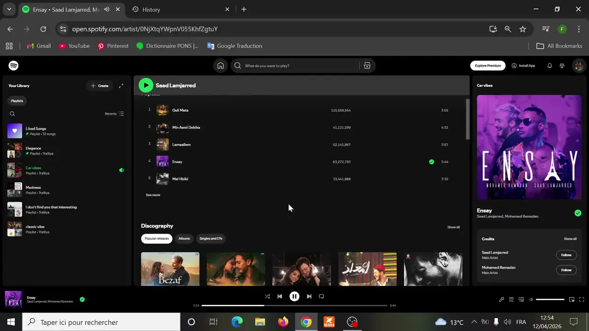Image resolution: width=589 pixels, height=331 pixels.
Task: Open the miniplayer icon
Action: [x=572, y=299]
